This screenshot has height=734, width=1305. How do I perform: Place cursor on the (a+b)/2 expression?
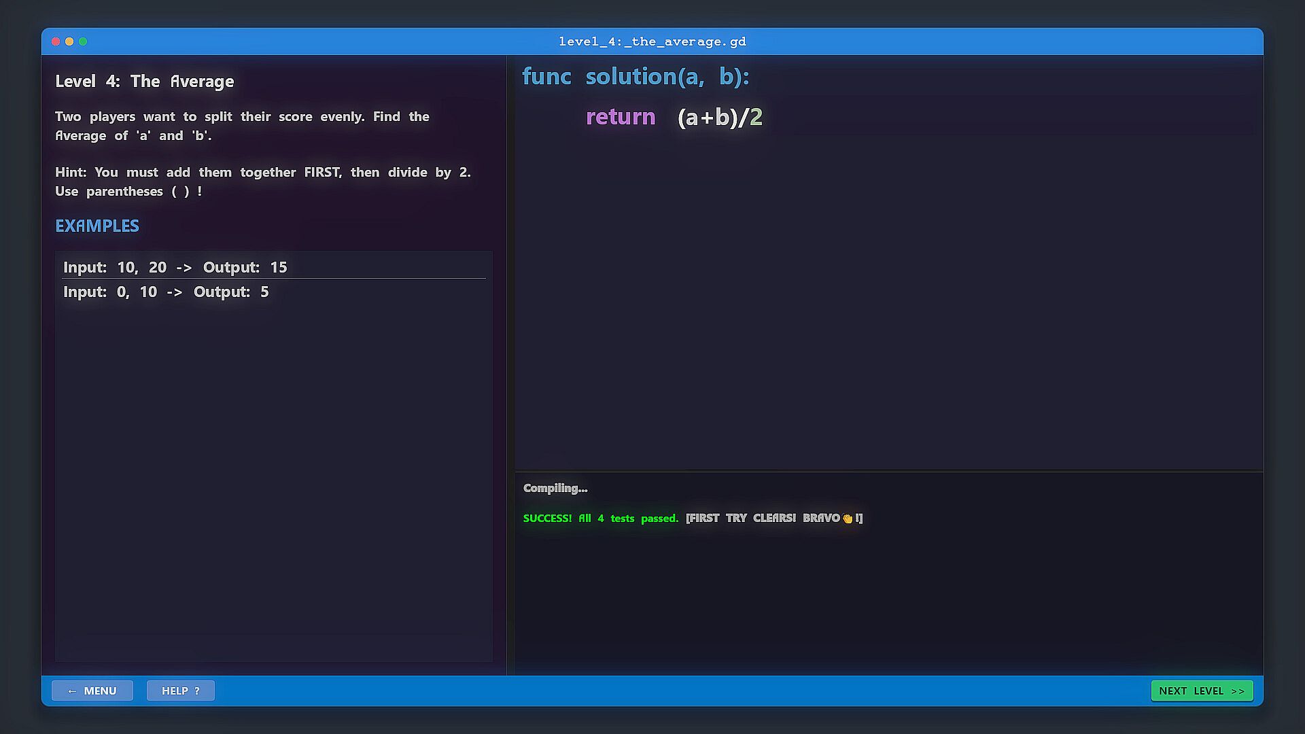[x=720, y=117]
